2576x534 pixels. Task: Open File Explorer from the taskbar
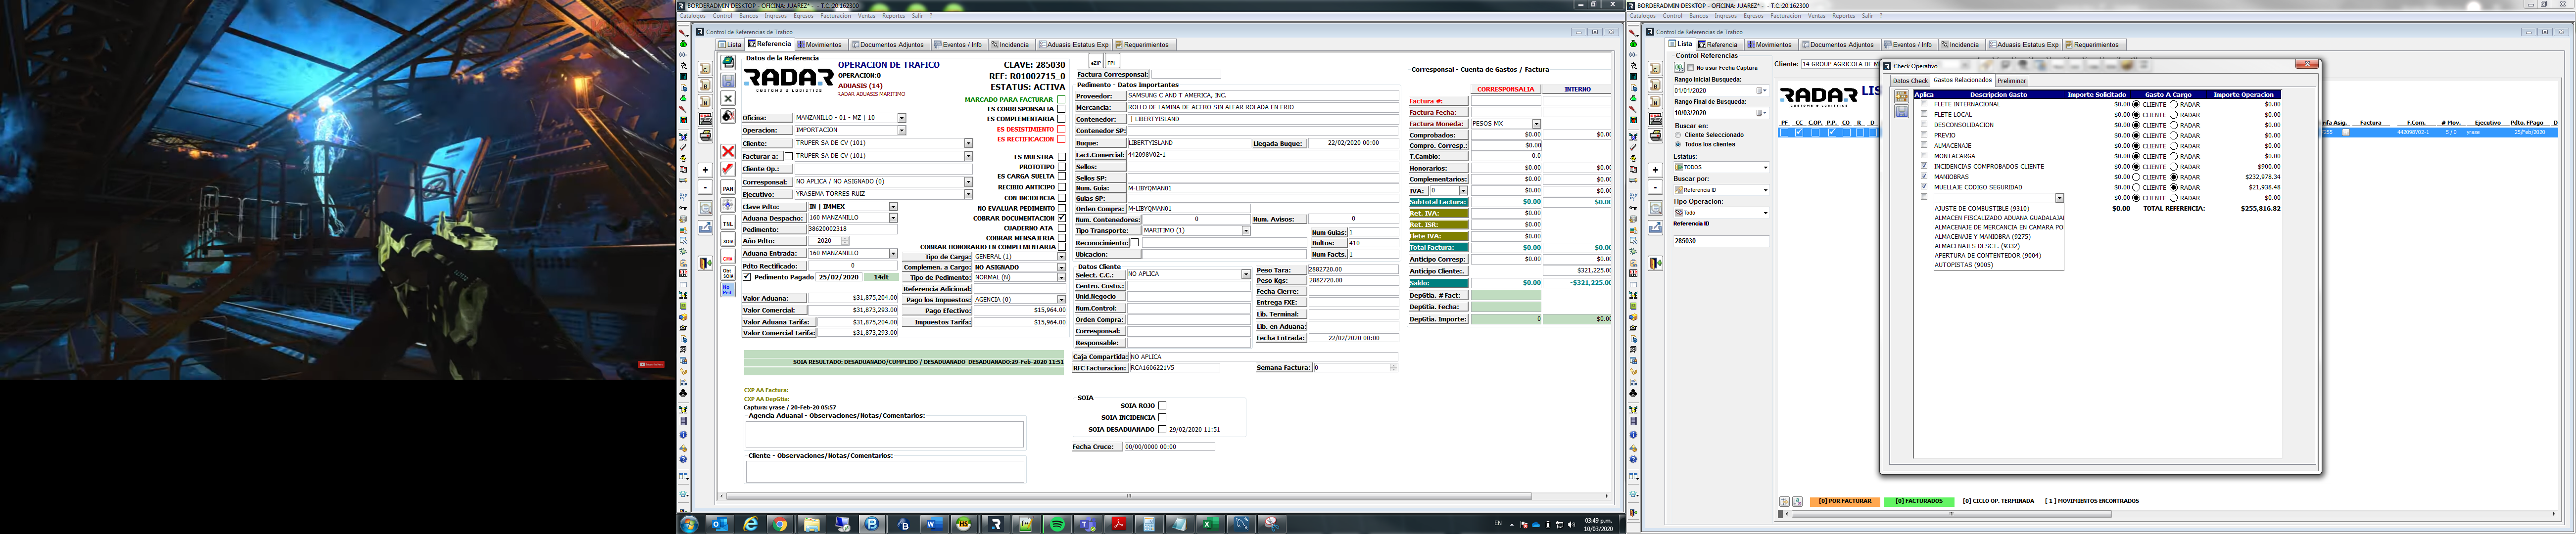pos(811,524)
